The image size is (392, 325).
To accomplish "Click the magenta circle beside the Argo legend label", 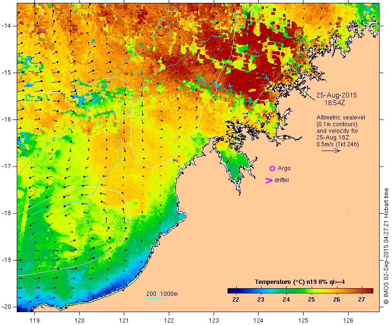I will [272, 169].
